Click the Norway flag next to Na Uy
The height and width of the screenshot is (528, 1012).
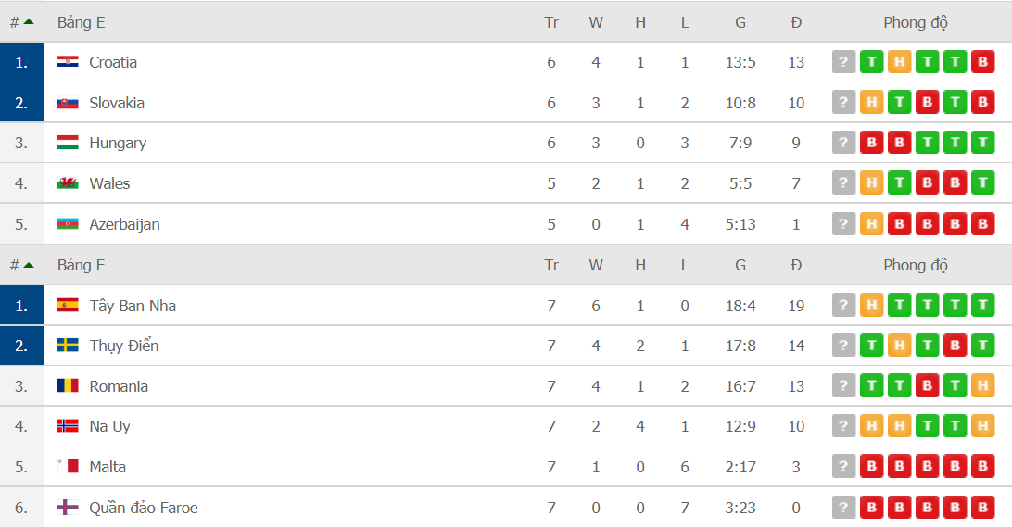(x=68, y=426)
